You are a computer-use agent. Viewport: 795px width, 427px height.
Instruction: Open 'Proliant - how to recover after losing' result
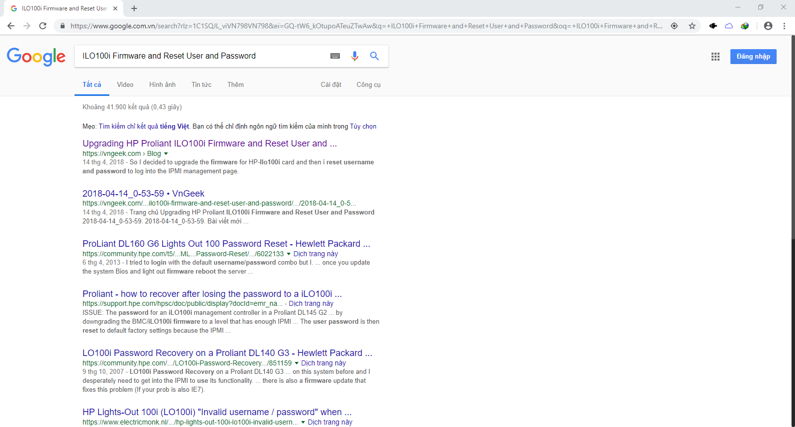coord(212,294)
